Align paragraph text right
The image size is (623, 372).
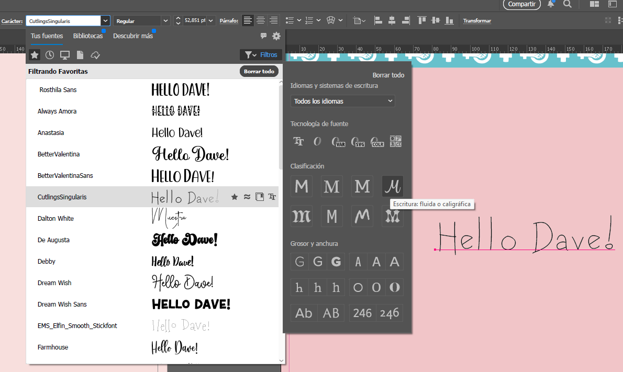[x=274, y=20]
